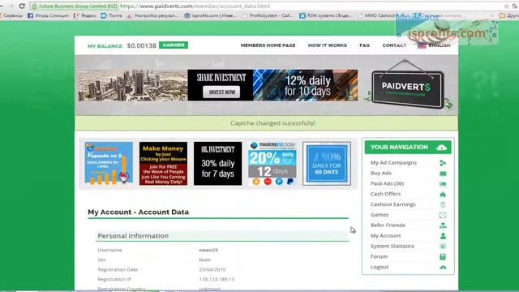
Task: Click the Buy Ads icon
Action: click(x=443, y=174)
